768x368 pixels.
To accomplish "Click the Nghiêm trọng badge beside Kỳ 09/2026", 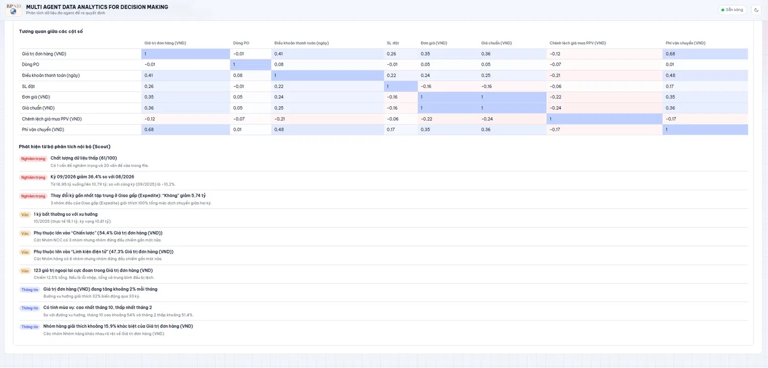I will [33, 177].
